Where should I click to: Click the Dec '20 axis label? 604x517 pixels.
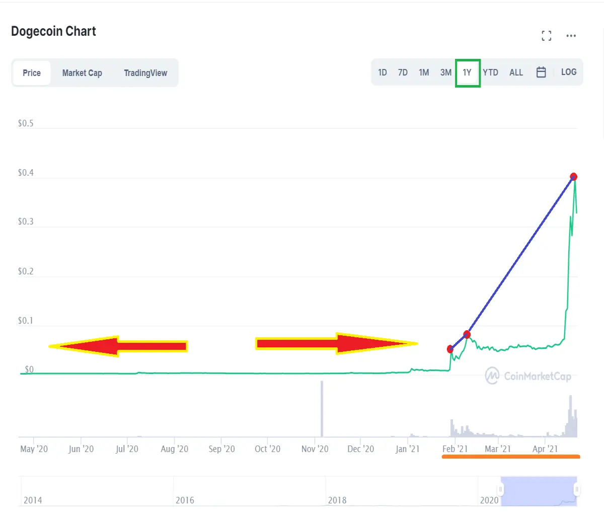[x=361, y=449]
